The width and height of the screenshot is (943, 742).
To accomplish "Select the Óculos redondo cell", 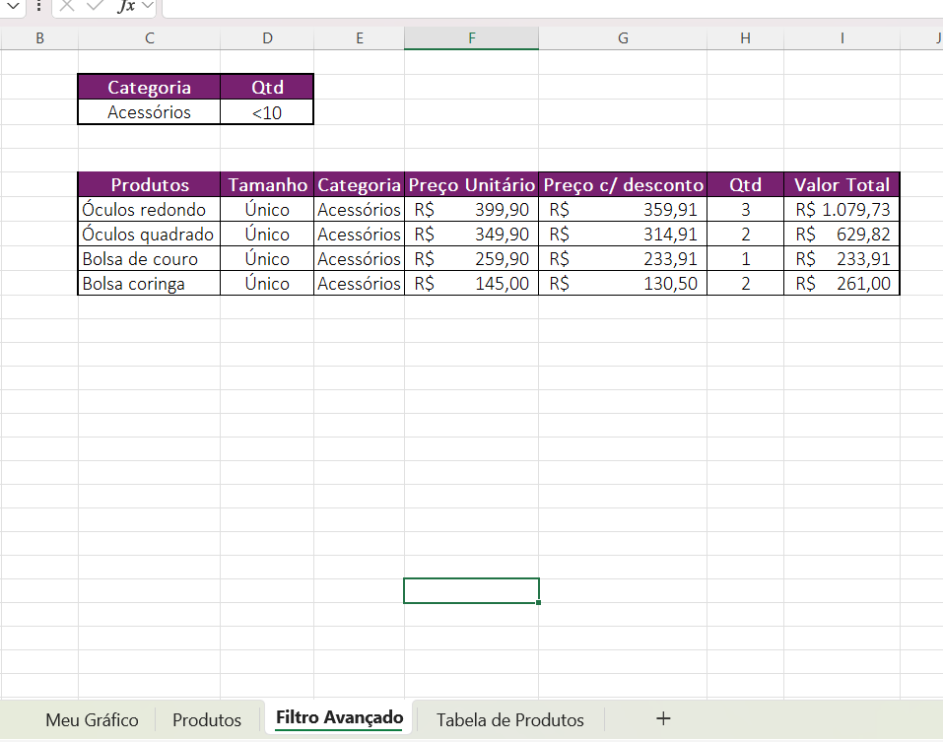I will point(149,209).
